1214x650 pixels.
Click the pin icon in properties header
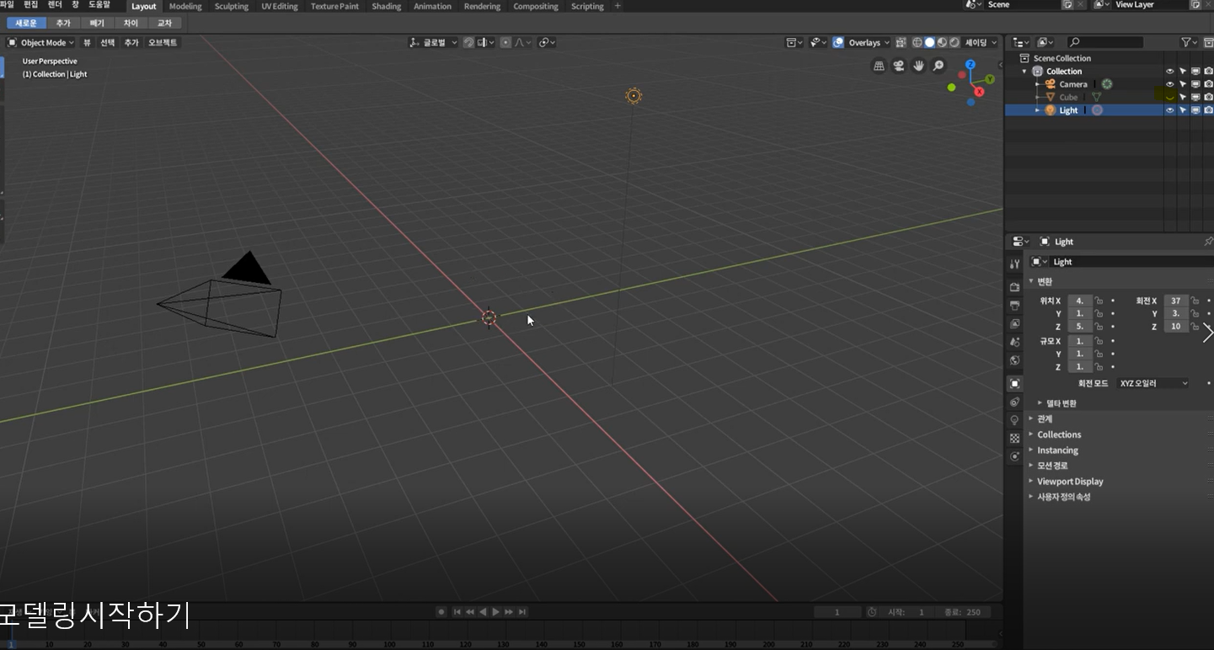pos(1208,242)
